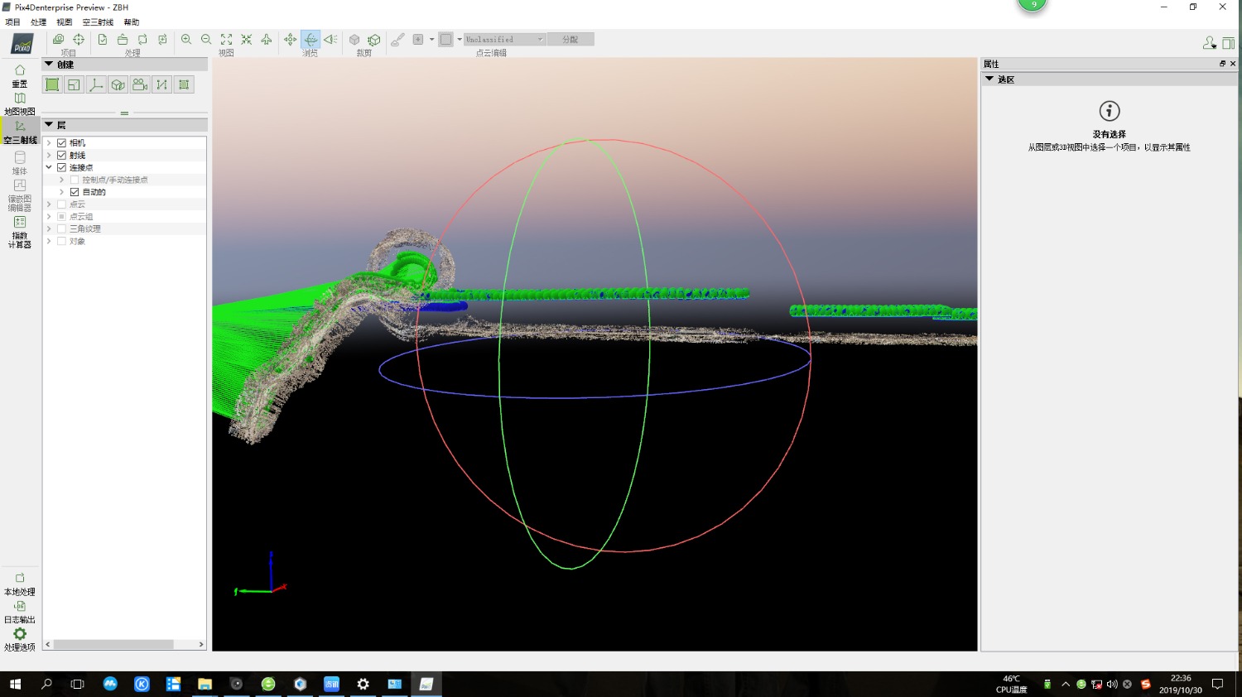
Task: Click the Pix4D logo button
Action: [x=22, y=44]
